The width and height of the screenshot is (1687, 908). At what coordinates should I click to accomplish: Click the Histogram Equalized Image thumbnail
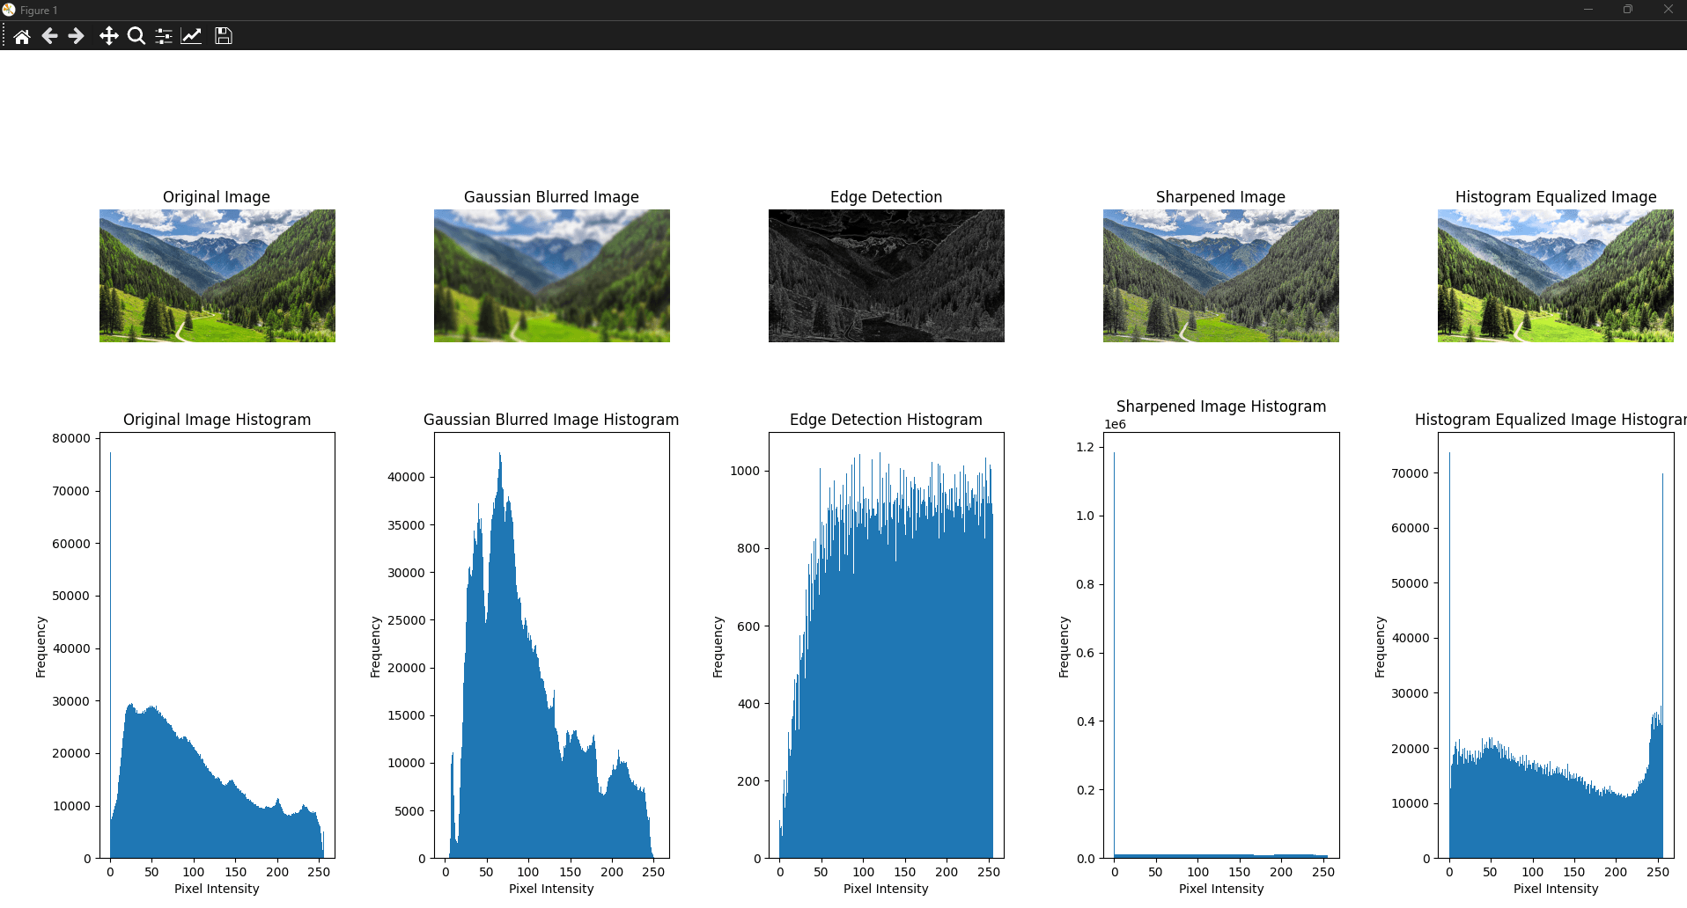tap(1556, 275)
